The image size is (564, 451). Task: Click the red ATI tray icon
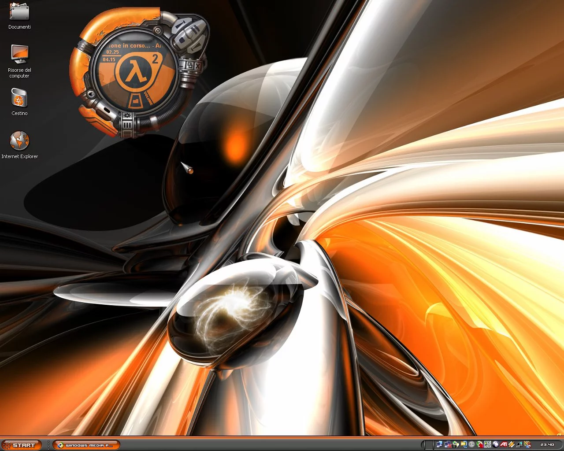pos(504,444)
